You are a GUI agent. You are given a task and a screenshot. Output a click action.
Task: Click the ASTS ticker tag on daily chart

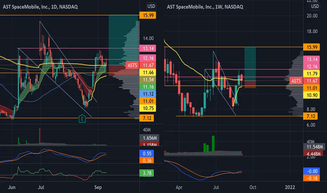point(132,65)
